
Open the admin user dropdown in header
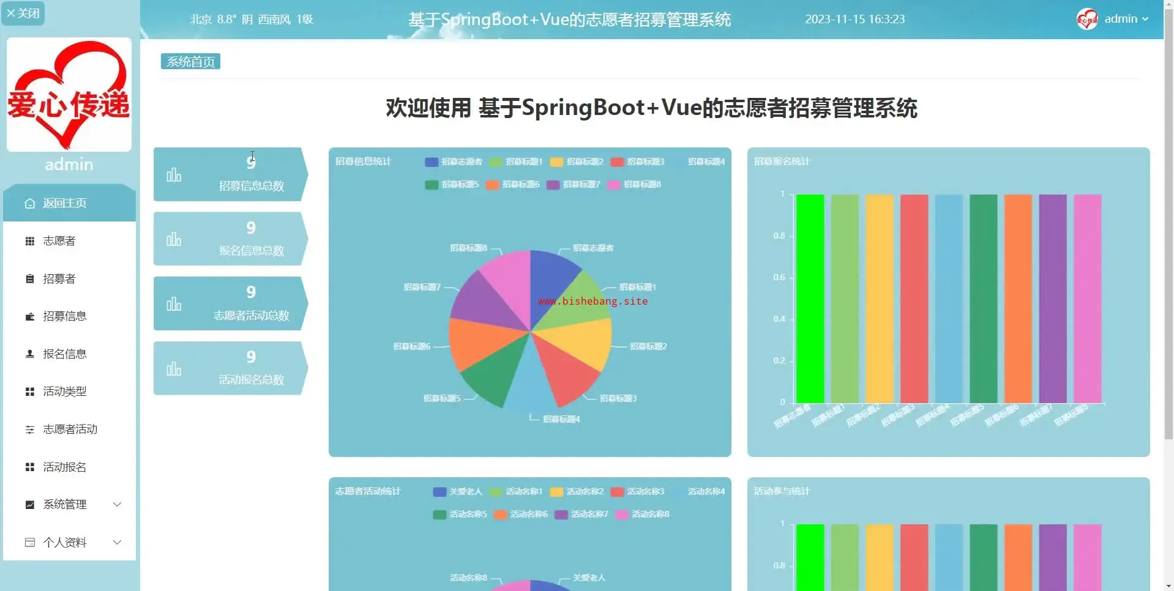click(x=1113, y=19)
